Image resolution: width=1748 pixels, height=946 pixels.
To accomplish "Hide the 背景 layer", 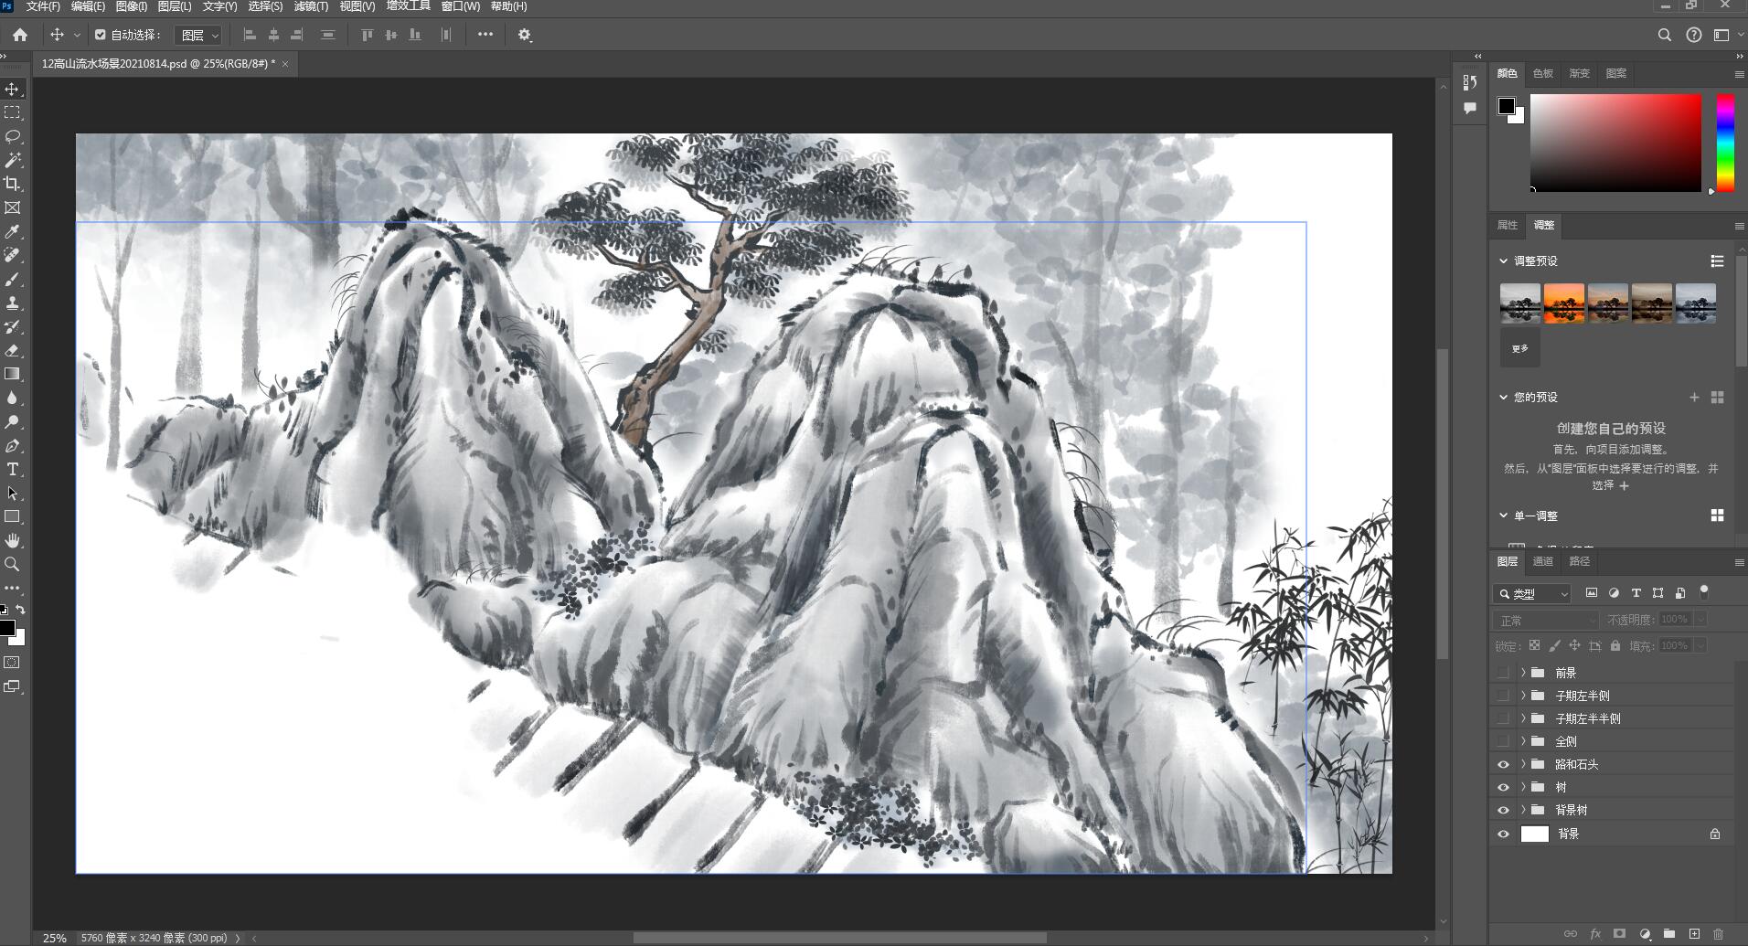I will pyautogui.click(x=1503, y=834).
